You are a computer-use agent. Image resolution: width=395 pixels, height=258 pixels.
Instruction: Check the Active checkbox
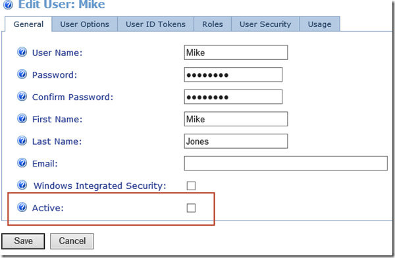coord(191,208)
